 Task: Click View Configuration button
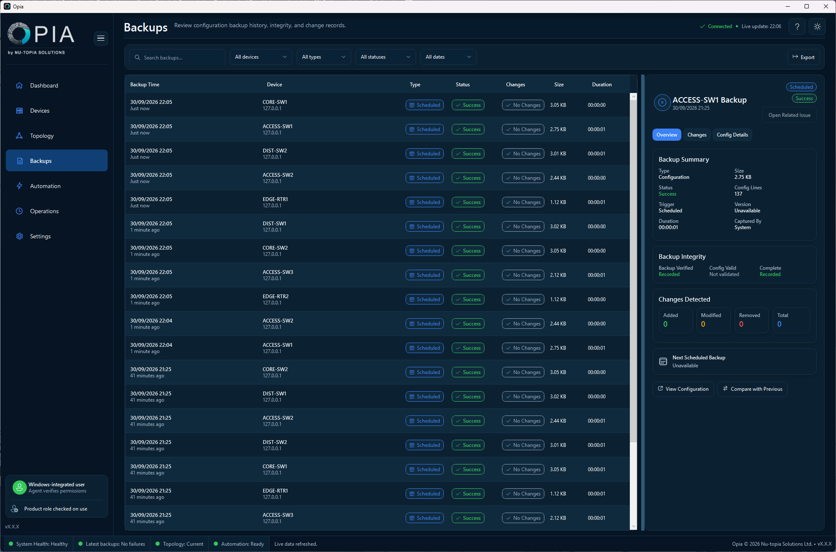tap(683, 389)
